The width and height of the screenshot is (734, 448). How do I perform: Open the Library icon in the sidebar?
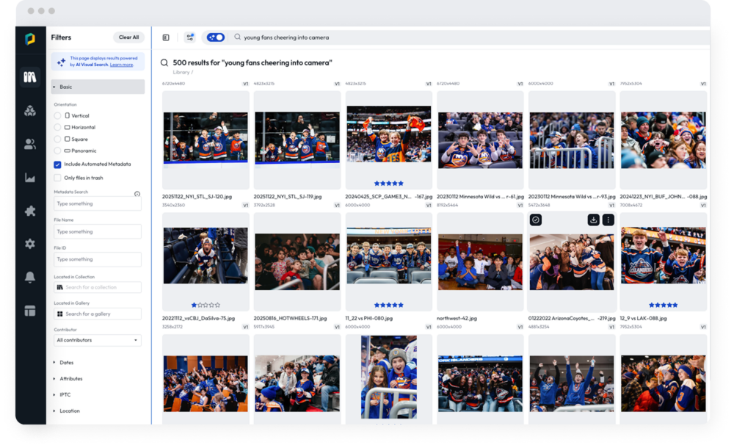click(30, 77)
